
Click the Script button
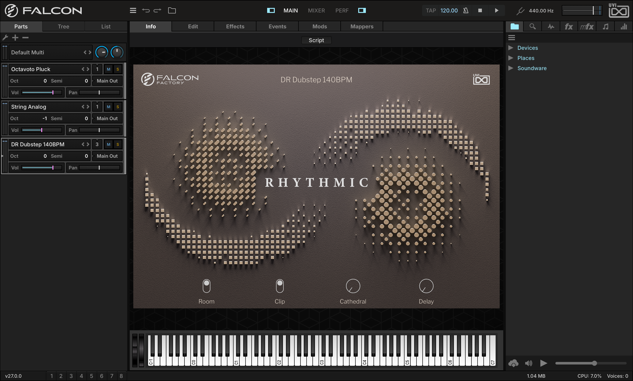coord(316,40)
